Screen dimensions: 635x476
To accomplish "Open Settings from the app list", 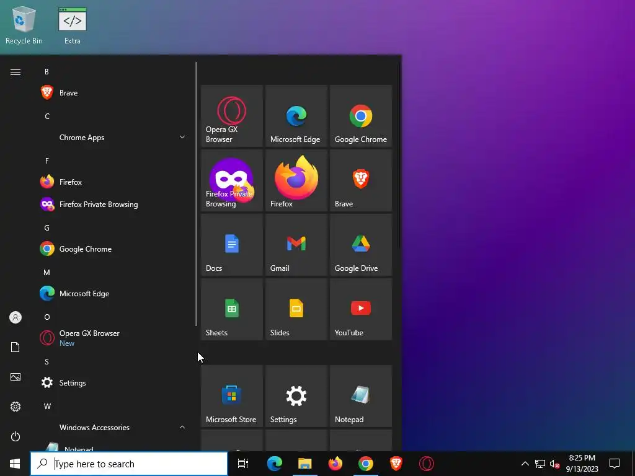I will pos(114,382).
